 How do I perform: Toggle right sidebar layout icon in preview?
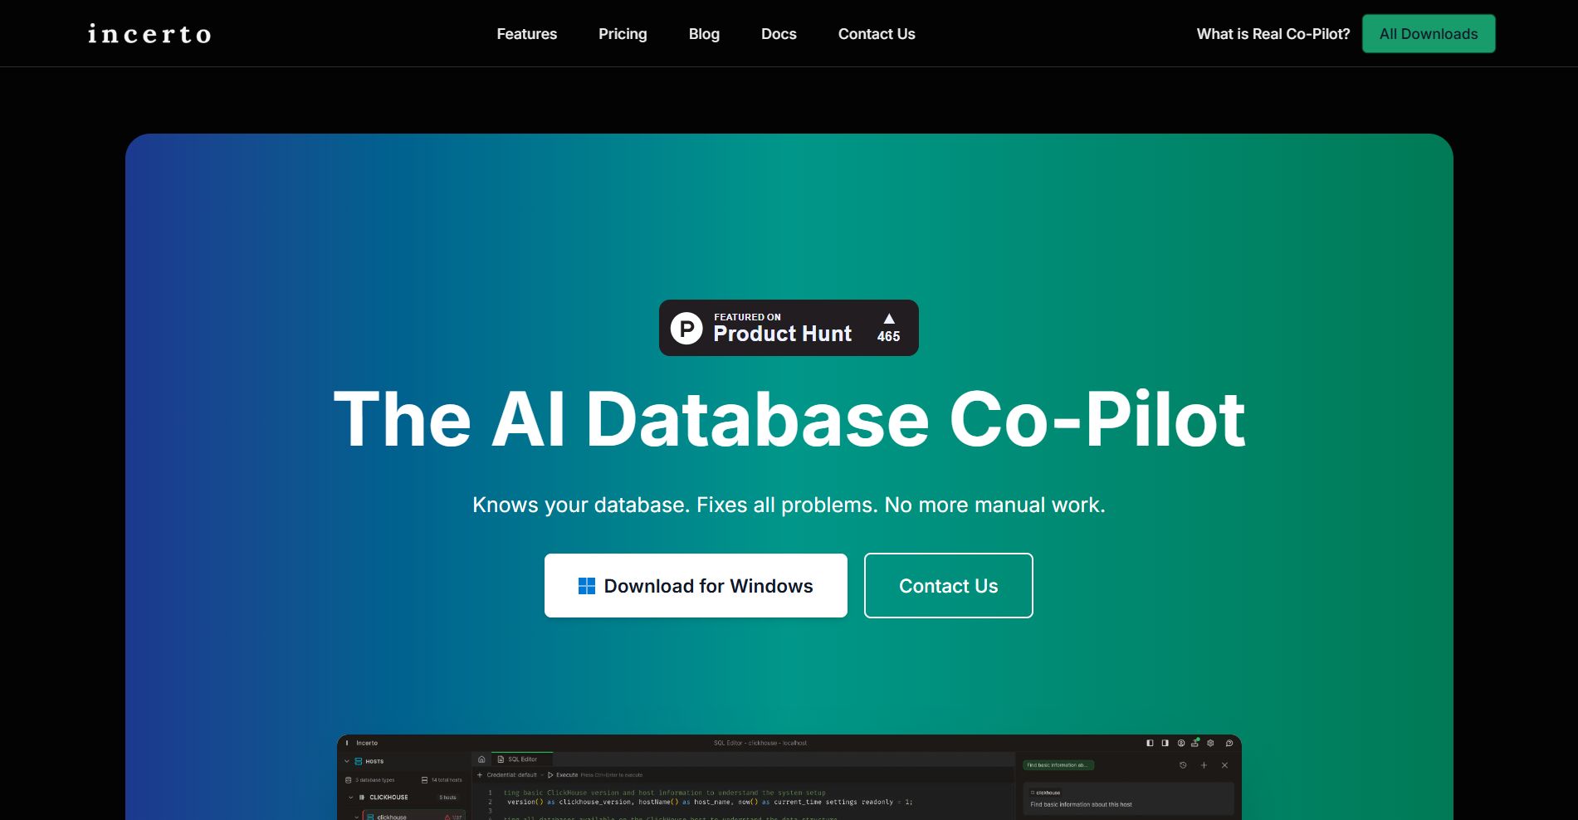point(1165,743)
